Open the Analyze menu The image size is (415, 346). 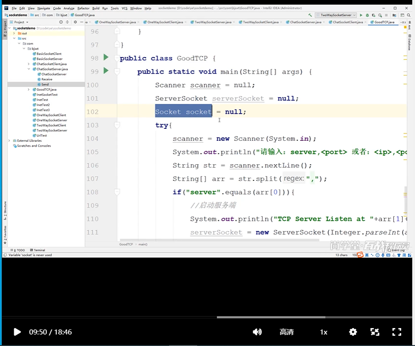[x=69, y=8]
